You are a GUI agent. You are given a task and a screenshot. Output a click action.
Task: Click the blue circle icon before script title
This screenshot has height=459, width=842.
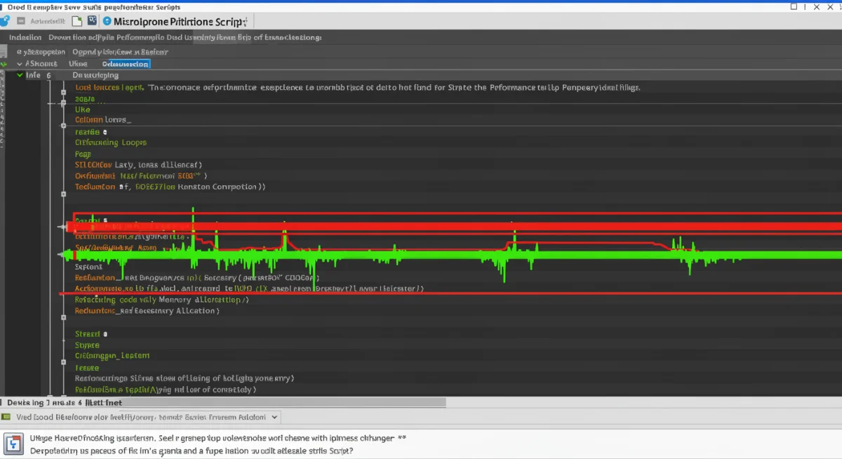click(x=107, y=22)
